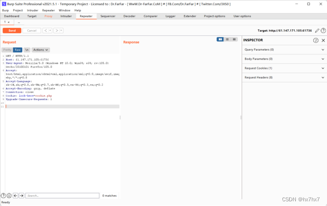Expand Query Parameters (0) section

tap(284, 50)
